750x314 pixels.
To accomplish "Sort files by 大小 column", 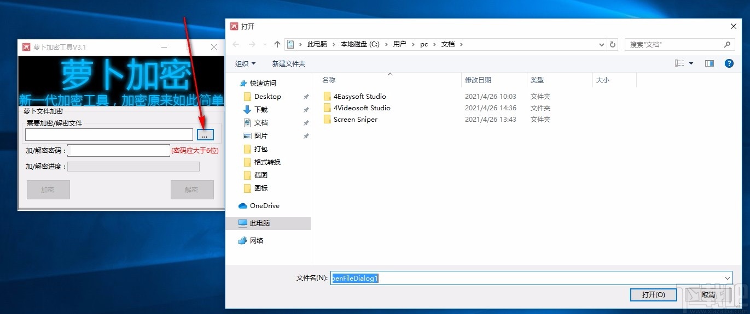I will 614,80.
